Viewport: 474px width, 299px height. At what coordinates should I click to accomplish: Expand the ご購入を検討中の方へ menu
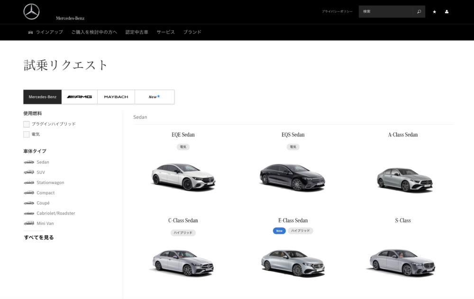94,32
